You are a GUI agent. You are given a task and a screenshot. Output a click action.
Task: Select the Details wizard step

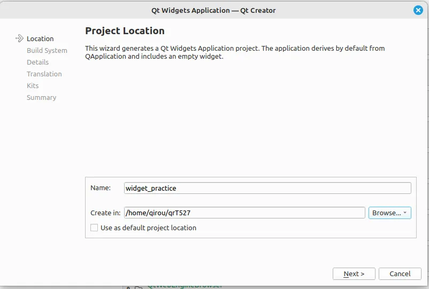pyautogui.click(x=37, y=63)
